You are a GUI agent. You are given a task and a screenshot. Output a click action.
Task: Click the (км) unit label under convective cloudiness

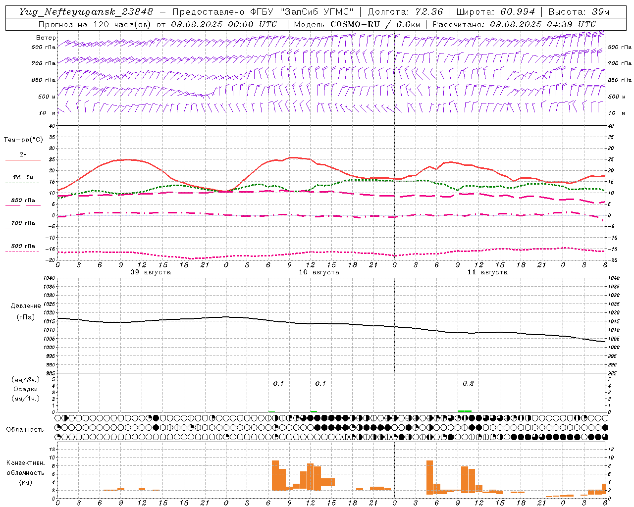coord(25,482)
